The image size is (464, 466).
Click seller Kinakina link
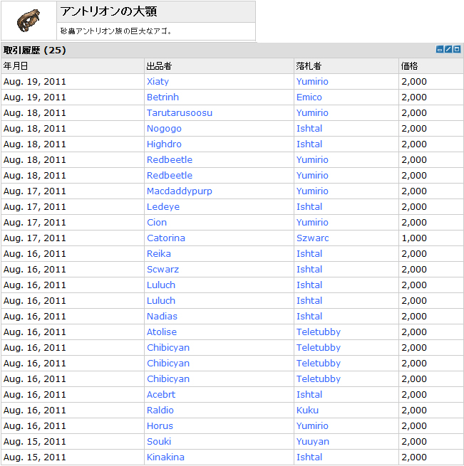point(165,457)
